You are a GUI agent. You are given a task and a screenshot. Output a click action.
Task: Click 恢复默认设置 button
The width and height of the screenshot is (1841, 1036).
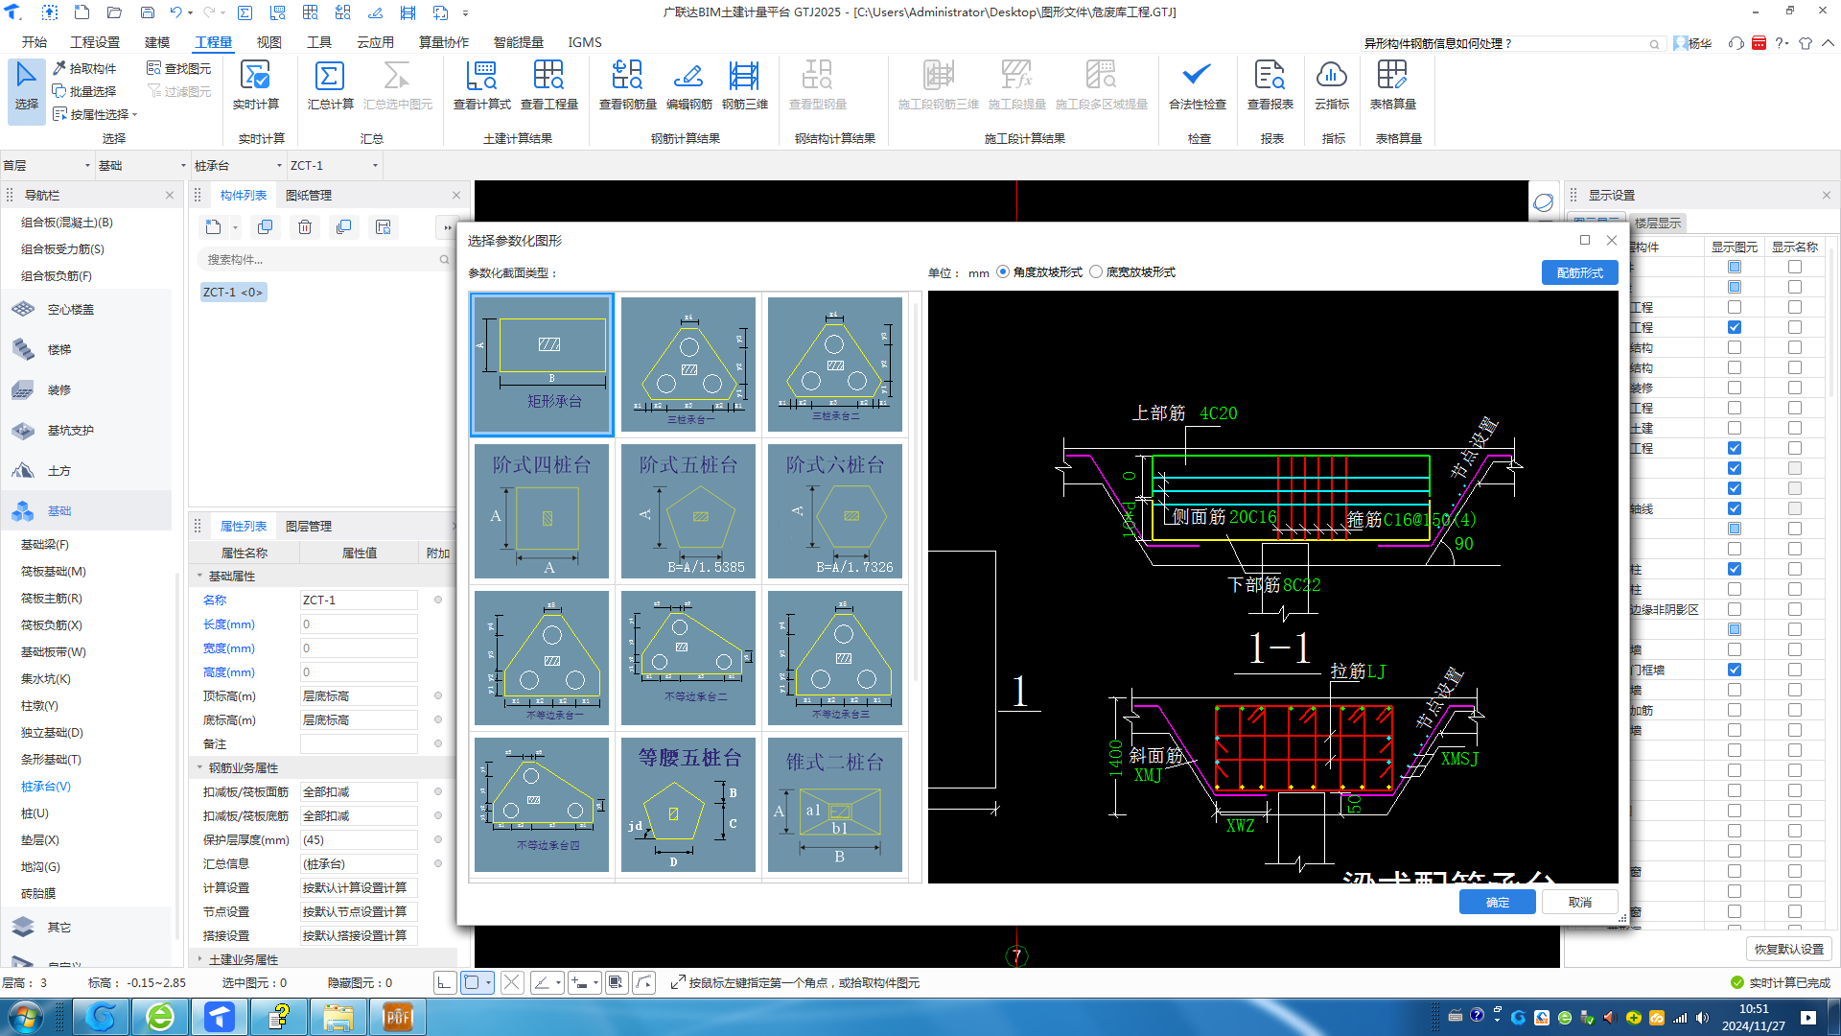(1788, 949)
